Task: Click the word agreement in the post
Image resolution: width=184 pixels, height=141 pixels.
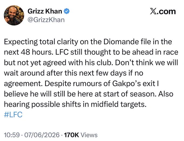Action: [x=23, y=84]
